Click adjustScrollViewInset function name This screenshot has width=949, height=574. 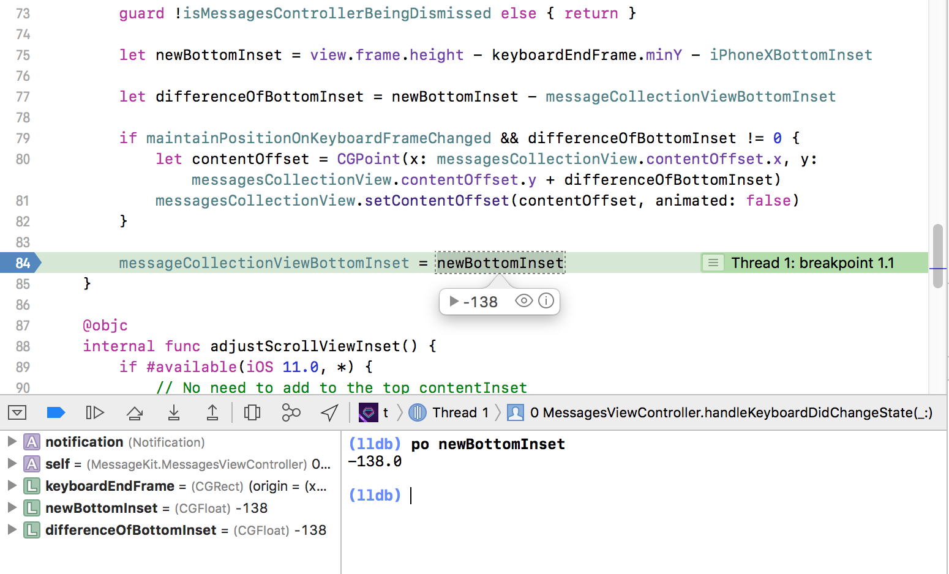point(304,346)
